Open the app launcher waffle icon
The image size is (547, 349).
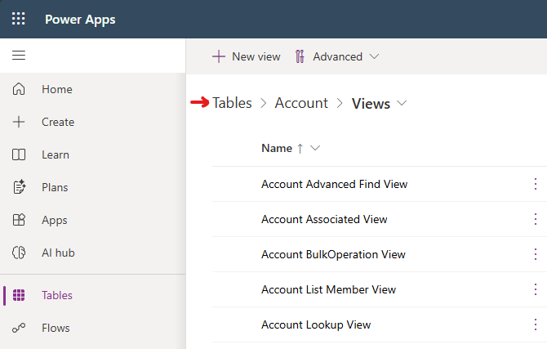[x=18, y=19]
